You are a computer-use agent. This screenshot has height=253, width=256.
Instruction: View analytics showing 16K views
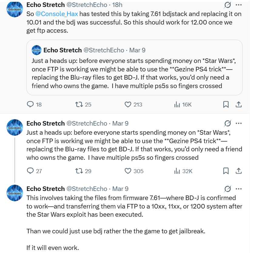[x=177, y=104]
